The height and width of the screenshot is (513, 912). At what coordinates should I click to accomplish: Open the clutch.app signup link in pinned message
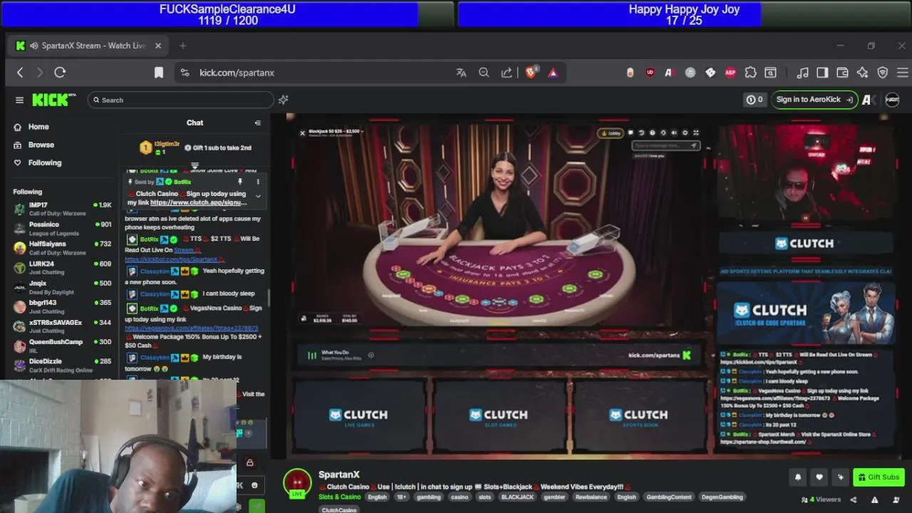(199, 202)
